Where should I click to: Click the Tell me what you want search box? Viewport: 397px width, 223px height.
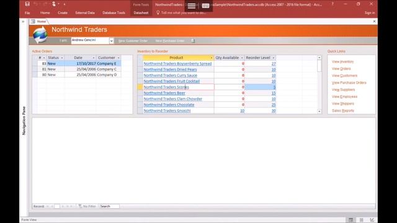click(x=184, y=12)
